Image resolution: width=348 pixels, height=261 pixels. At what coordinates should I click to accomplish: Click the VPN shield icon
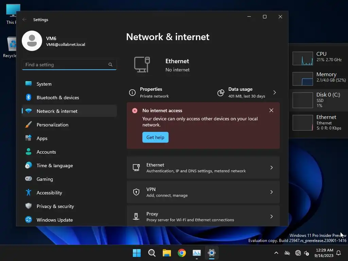[136, 192]
